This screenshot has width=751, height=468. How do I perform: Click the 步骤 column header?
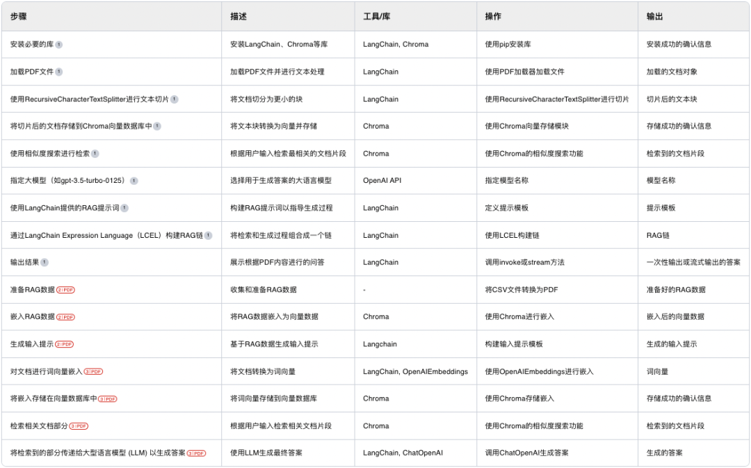pos(19,16)
